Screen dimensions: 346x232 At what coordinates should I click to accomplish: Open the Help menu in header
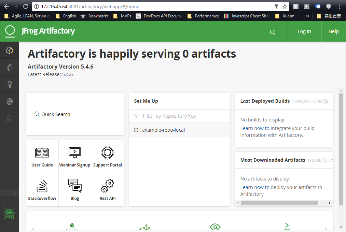tap(333, 31)
